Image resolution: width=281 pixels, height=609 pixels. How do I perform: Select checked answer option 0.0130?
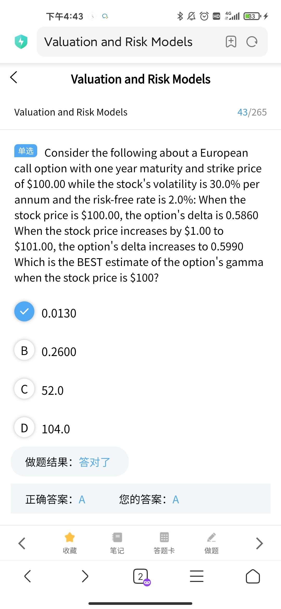pos(24,312)
